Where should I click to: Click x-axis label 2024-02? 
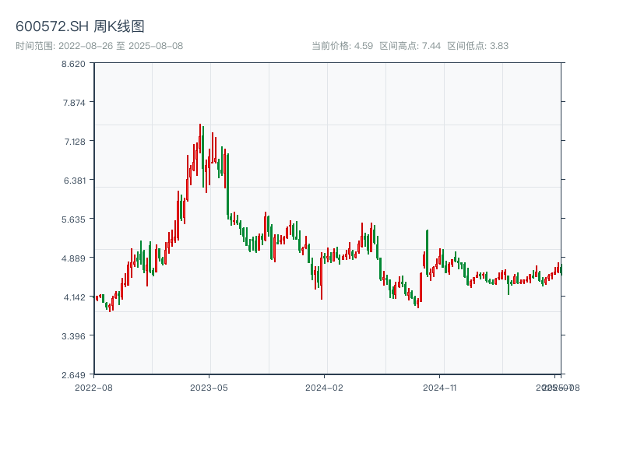324,388
